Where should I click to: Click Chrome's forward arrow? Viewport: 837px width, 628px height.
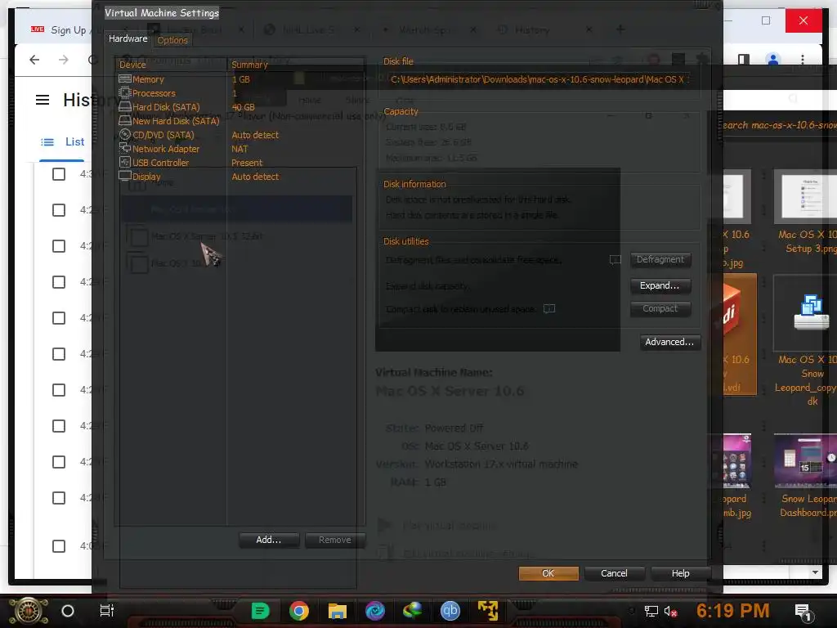click(64, 59)
